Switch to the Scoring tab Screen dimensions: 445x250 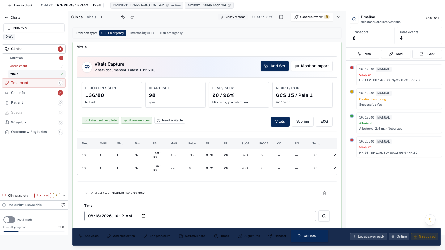coord(303,122)
